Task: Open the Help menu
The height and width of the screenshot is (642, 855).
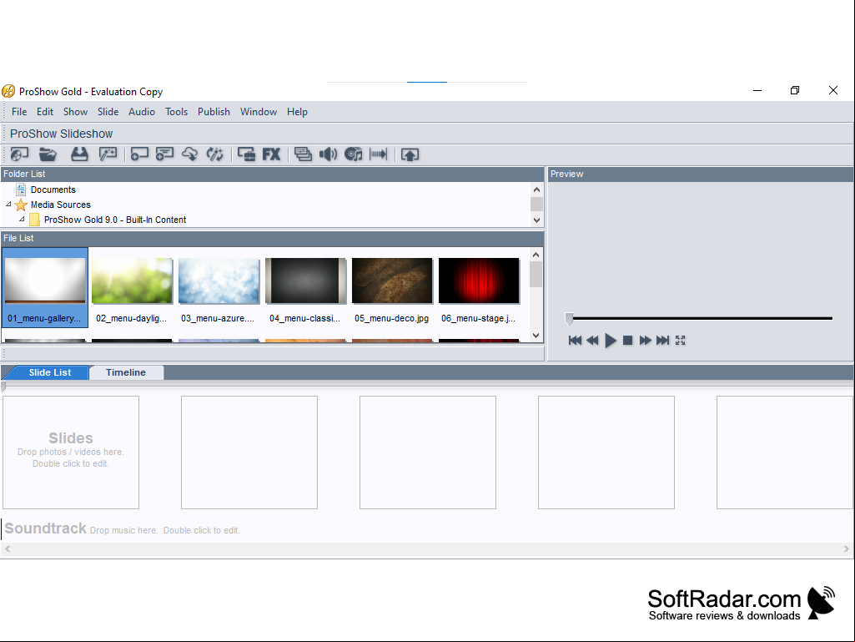Action: point(297,112)
